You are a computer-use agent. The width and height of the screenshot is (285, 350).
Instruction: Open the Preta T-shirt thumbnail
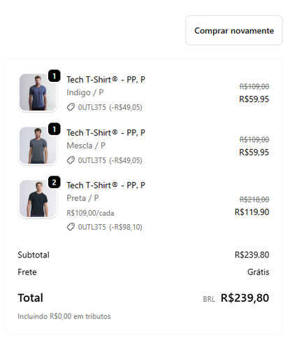click(x=38, y=198)
